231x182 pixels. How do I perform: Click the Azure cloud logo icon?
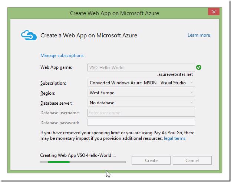coord(29,35)
